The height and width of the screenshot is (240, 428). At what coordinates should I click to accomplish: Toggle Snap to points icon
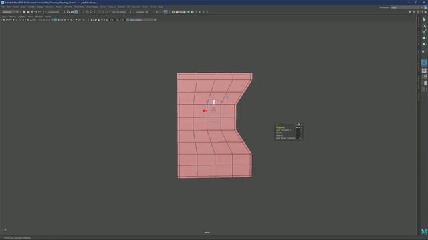point(95,12)
